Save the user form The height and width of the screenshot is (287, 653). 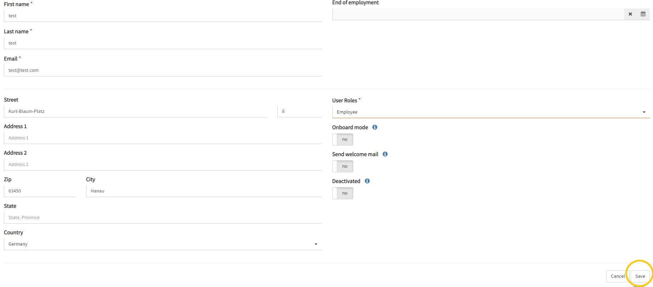640,276
